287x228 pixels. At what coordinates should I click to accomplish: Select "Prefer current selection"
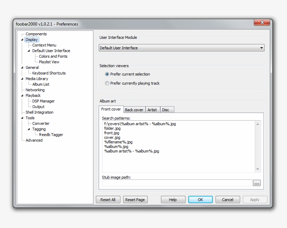click(107, 74)
